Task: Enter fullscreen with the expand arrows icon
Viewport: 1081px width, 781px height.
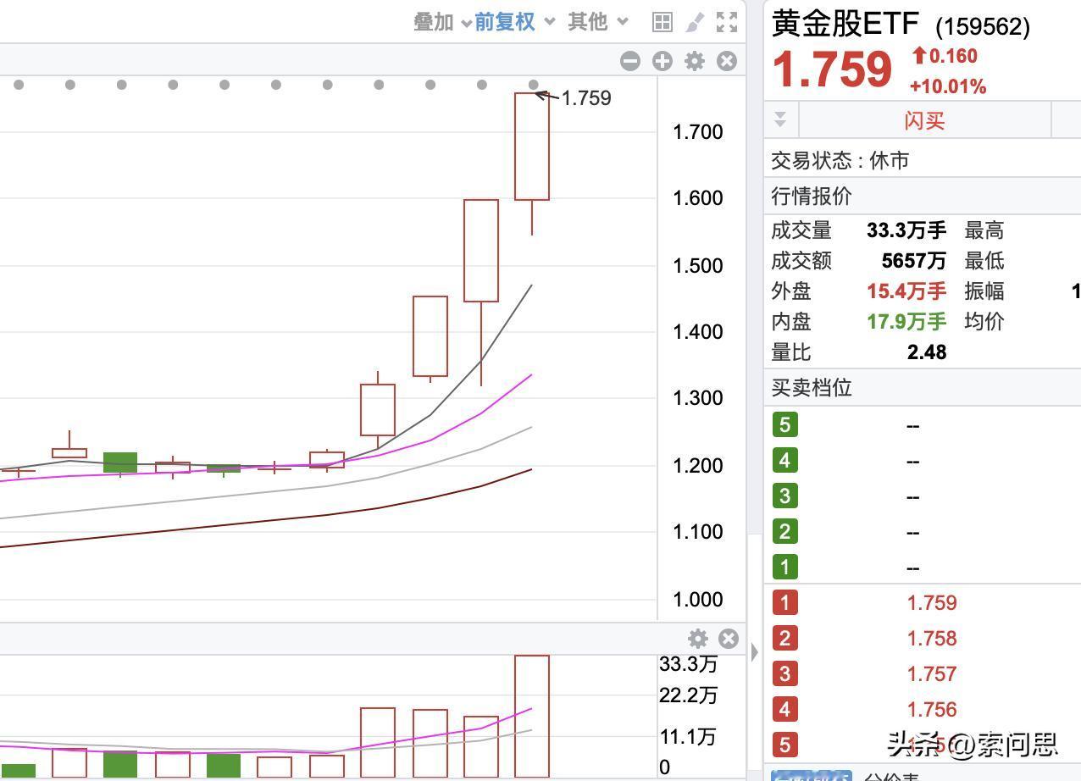Action: 726,23
